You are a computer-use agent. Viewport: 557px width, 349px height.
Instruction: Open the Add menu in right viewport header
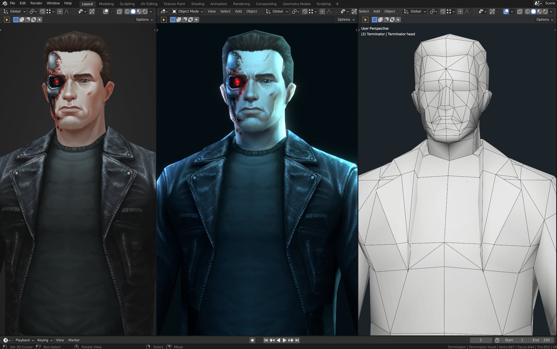click(376, 12)
